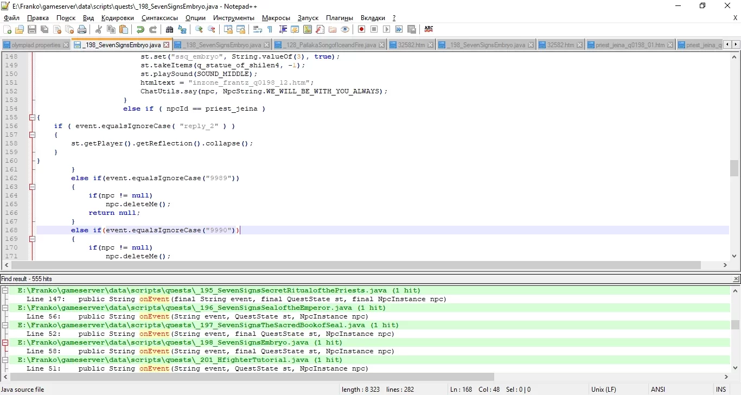Collapse the code fold at line 163
Image resolution: width=741 pixels, height=395 pixels.
tap(32, 187)
